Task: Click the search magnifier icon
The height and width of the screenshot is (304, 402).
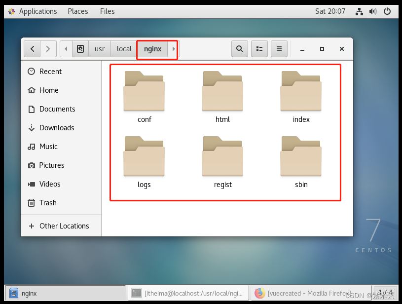Action: [x=240, y=49]
